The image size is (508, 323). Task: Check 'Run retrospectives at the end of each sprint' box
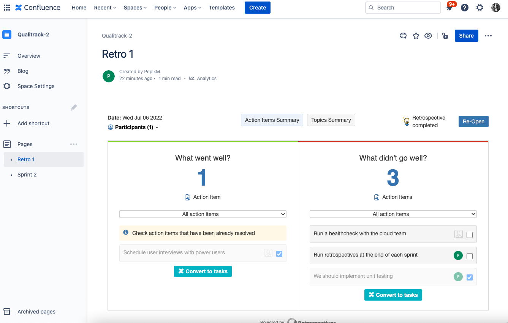(x=470, y=256)
